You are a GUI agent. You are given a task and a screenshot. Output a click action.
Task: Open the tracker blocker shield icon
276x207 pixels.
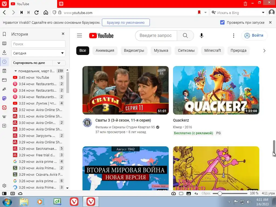point(54,12)
